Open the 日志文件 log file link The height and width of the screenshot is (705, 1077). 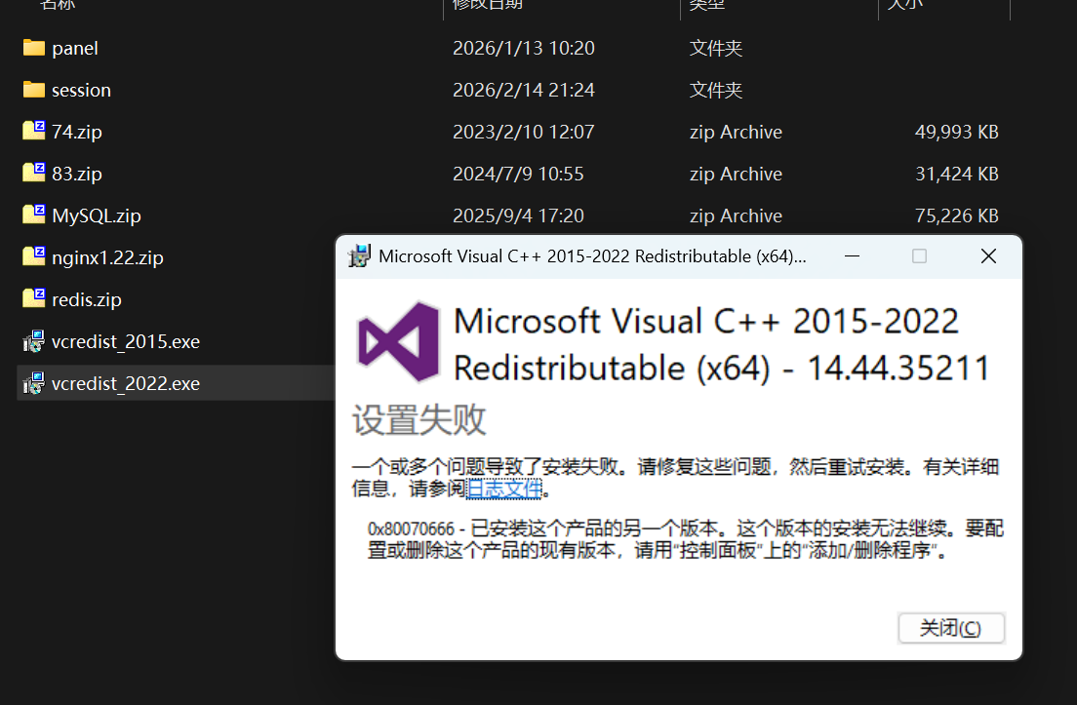click(504, 489)
